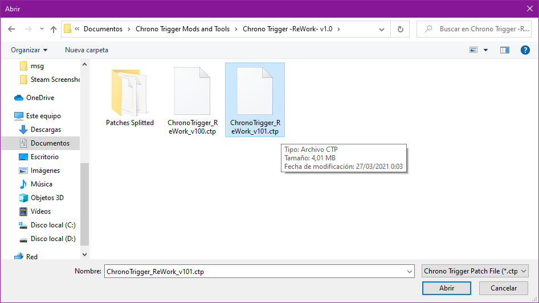
Task: Open Música in navigation pane
Action: (x=35, y=184)
